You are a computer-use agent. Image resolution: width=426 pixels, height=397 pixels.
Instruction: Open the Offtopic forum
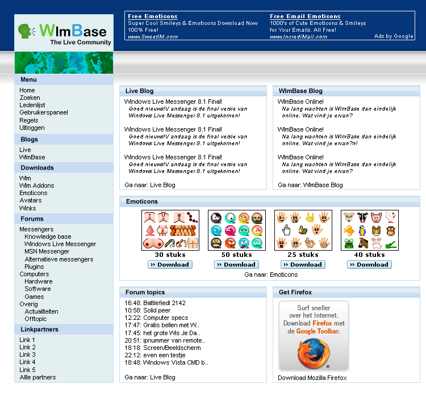pyautogui.click(x=36, y=319)
